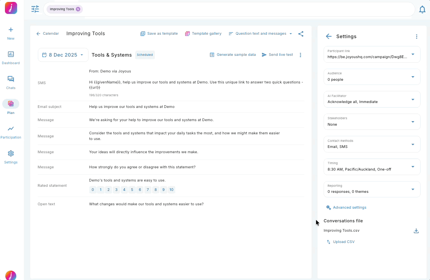Select rating 7 on the rated statement scale
The height and width of the screenshot is (280, 430).
(148, 190)
